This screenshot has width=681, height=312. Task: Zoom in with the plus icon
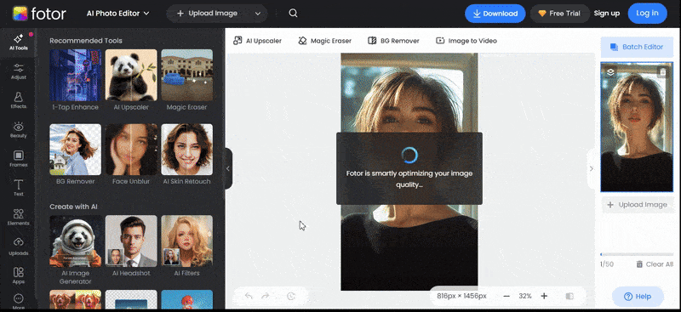tap(544, 296)
